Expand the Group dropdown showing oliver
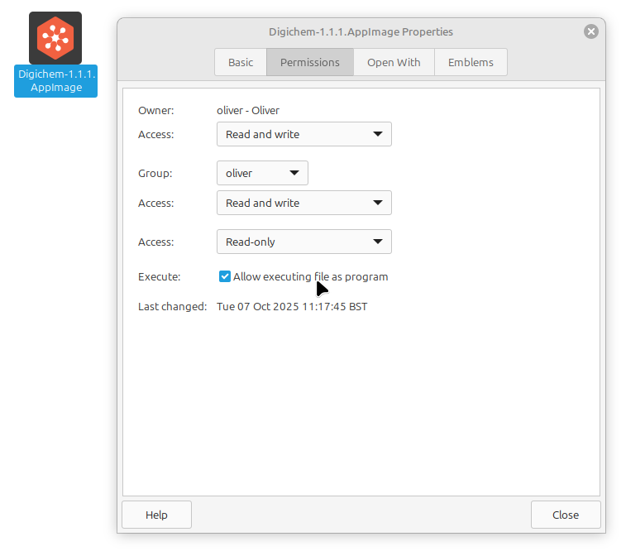The image size is (626, 551). pos(261,173)
